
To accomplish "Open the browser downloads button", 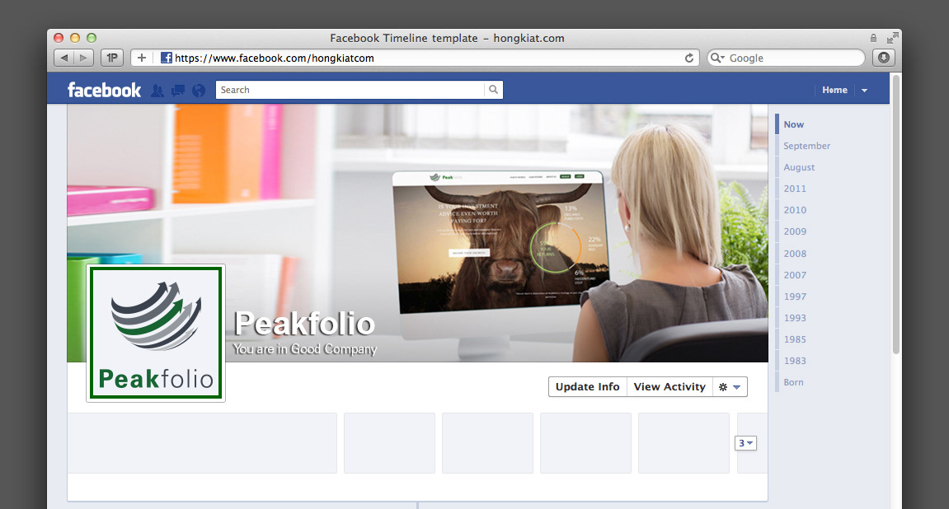I will click(884, 58).
